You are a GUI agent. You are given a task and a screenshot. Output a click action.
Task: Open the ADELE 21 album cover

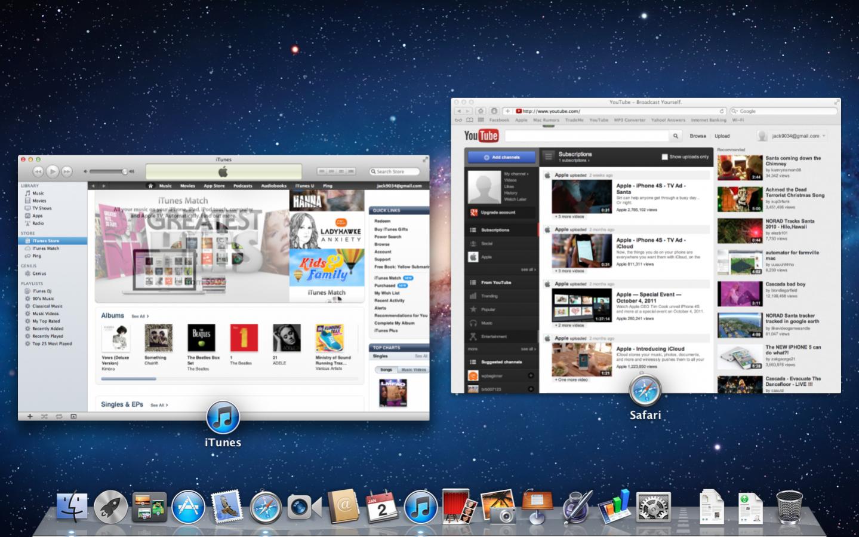(x=287, y=337)
